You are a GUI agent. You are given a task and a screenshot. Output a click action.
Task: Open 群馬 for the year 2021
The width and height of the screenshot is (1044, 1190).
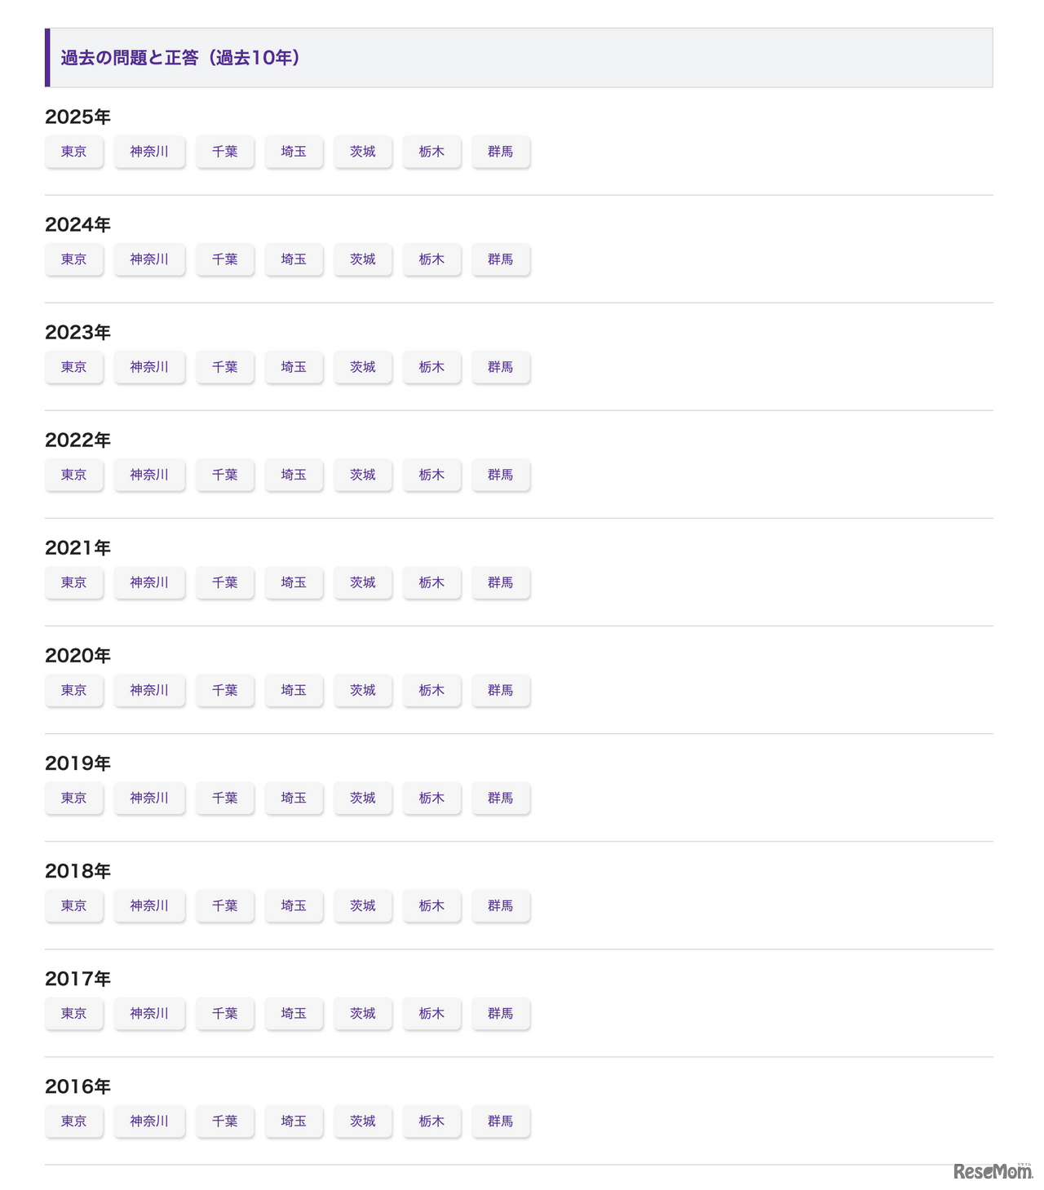[501, 582]
